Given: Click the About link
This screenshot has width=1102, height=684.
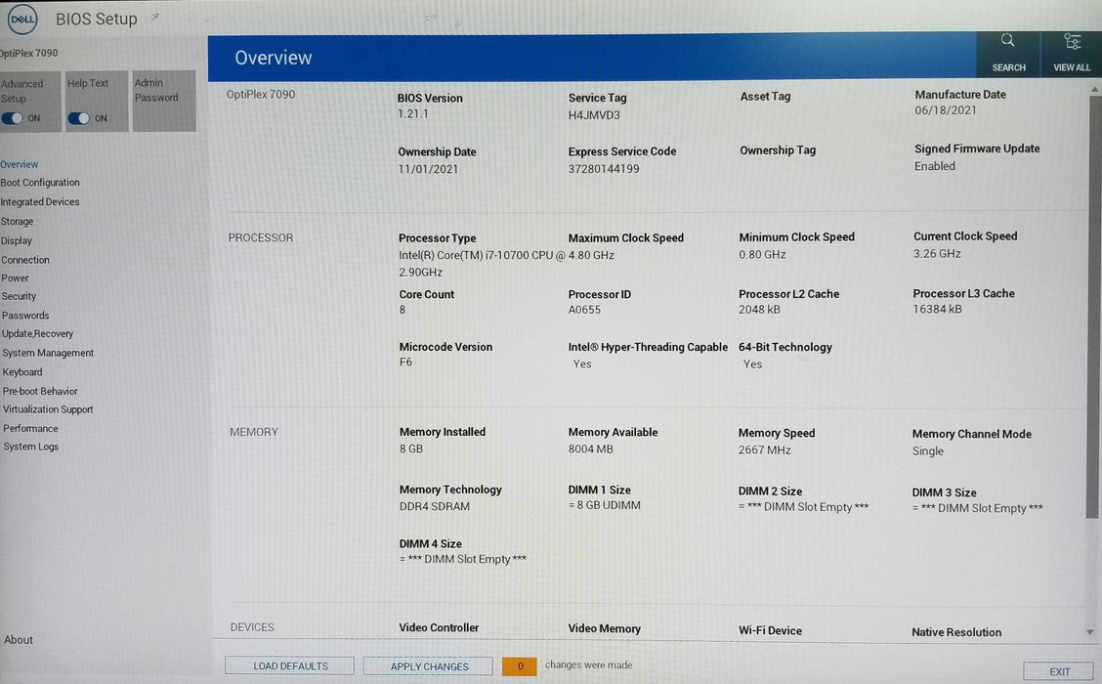Looking at the screenshot, I should 18,639.
